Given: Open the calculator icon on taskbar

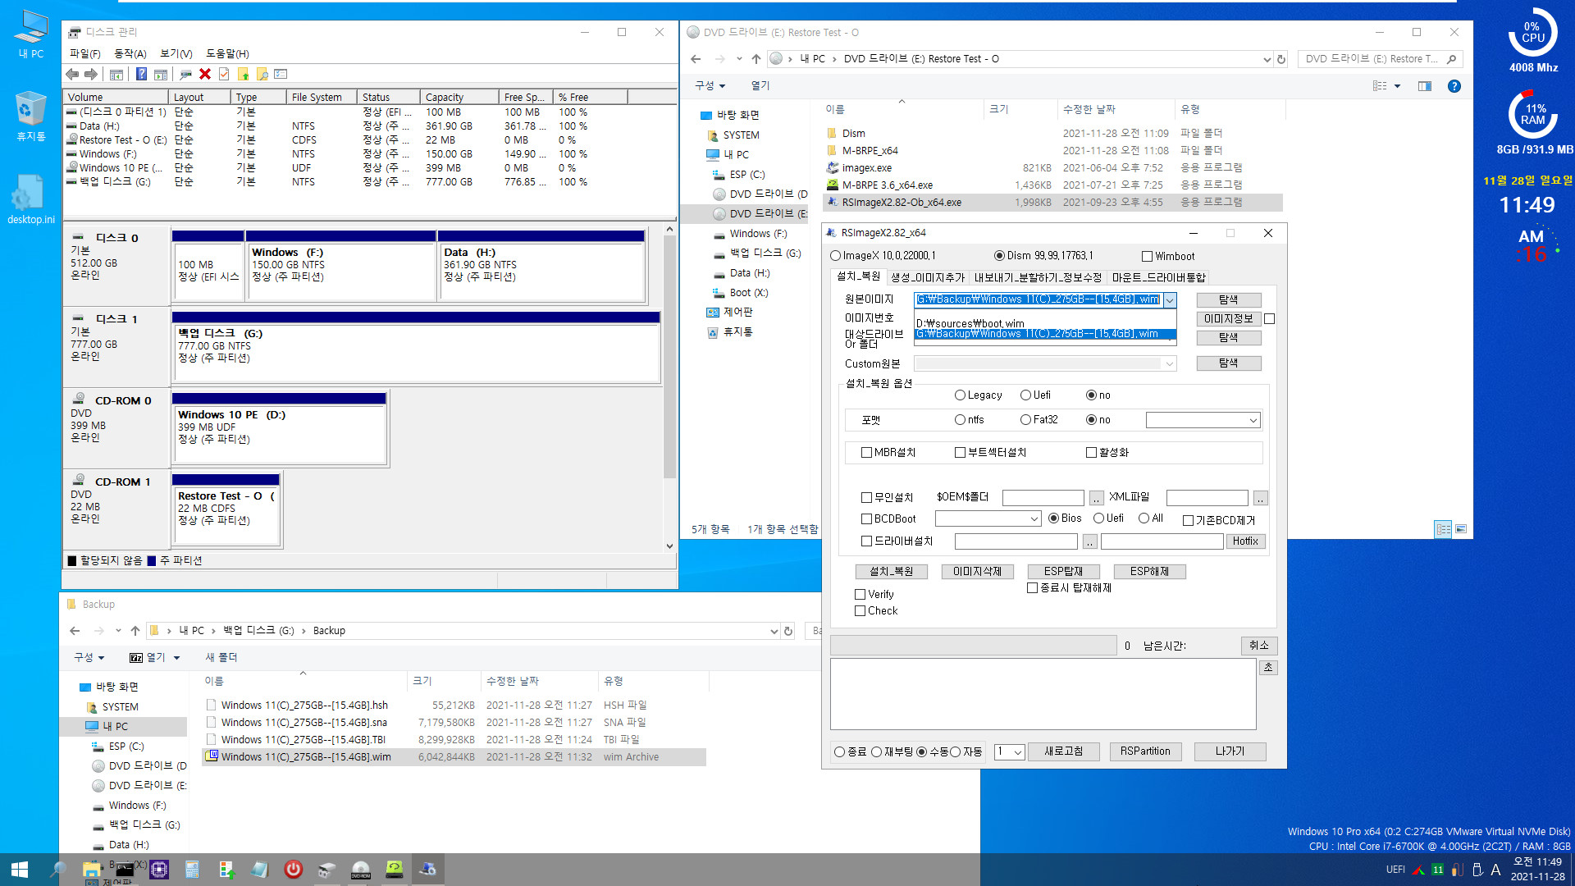Looking at the screenshot, I should (193, 870).
